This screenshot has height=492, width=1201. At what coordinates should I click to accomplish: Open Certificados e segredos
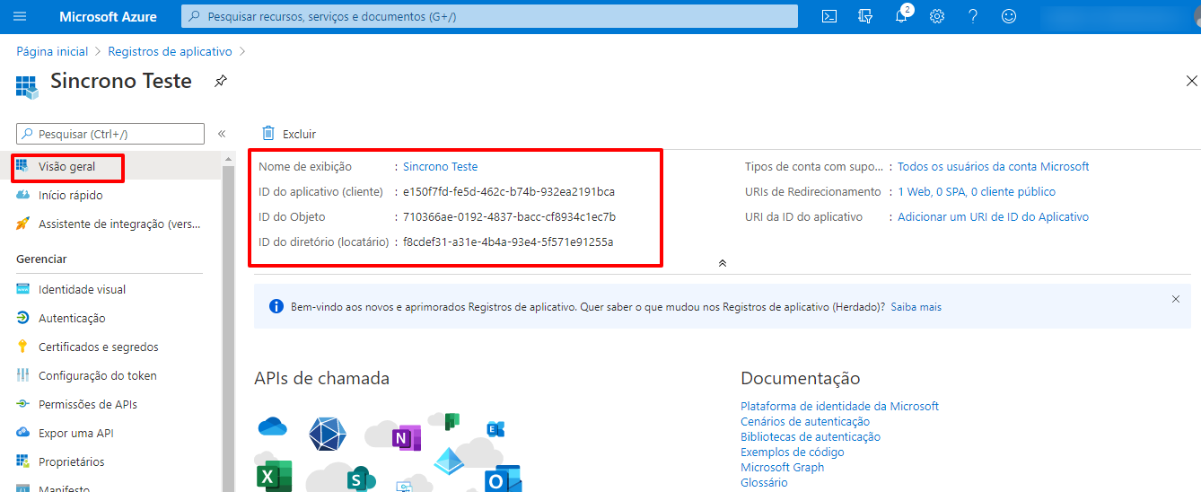99,347
